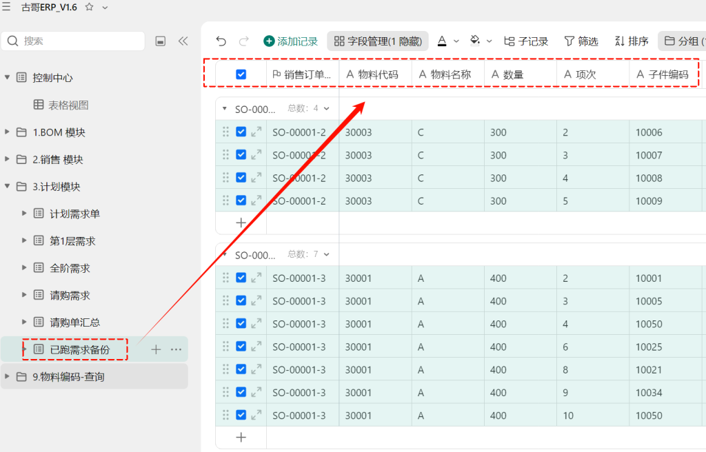
Task: Collapse the 控制中心 tree node
Action: click(7, 77)
